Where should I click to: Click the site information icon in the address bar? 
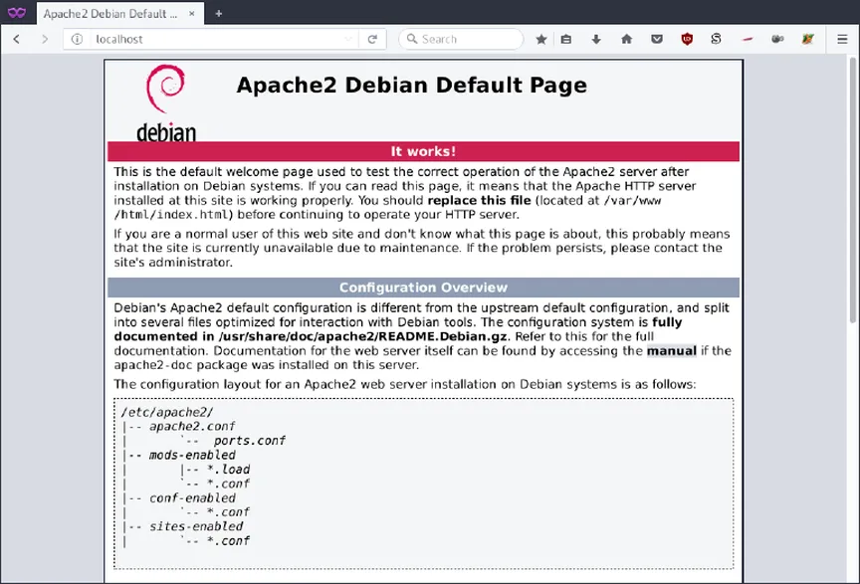[x=77, y=39]
